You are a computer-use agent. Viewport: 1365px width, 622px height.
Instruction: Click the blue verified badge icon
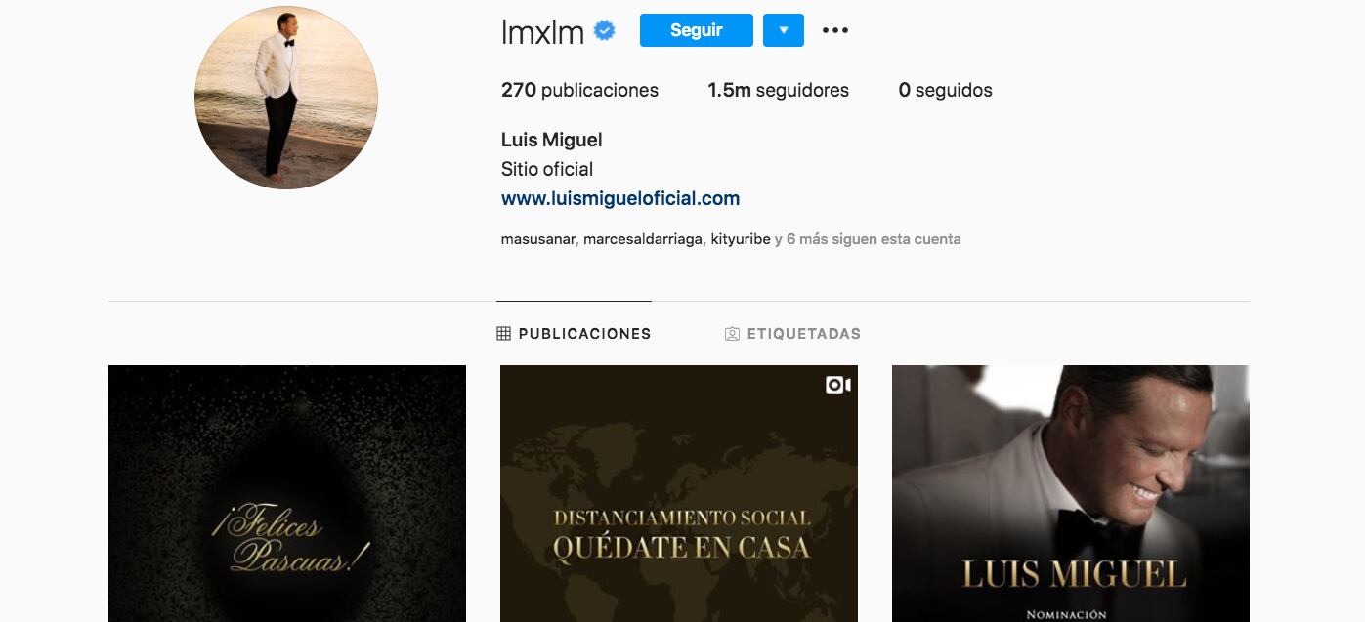(605, 31)
